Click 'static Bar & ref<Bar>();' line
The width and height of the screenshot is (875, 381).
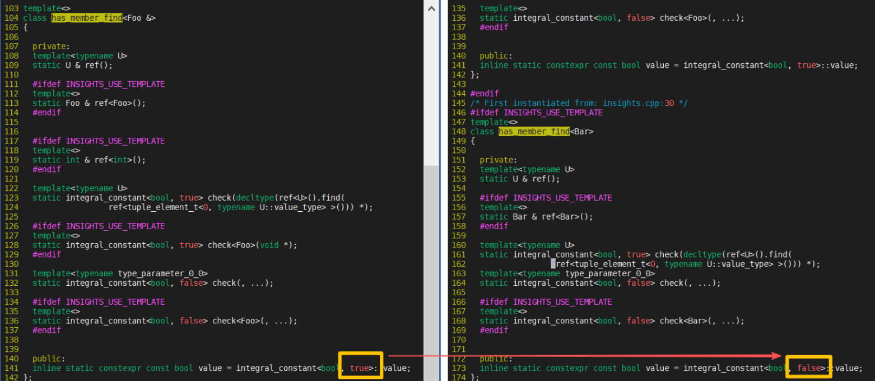click(536, 217)
